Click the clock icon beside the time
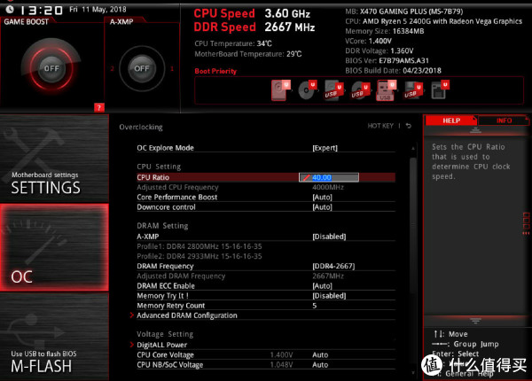Viewport: 532px width, 381px height. coord(10,9)
